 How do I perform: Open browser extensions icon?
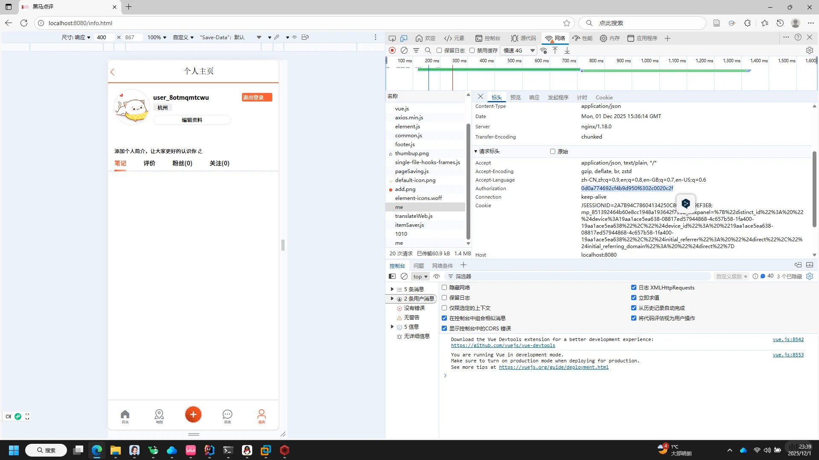(x=747, y=23)
